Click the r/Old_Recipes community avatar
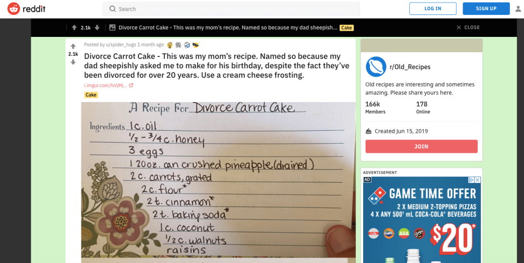Image resolution: width=524 pixels, height=263 pixels. 376,67
